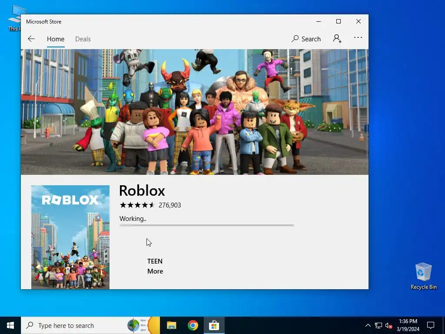Close the Microsoft Store window
The image size is (445, 334).
click(359, 22)
